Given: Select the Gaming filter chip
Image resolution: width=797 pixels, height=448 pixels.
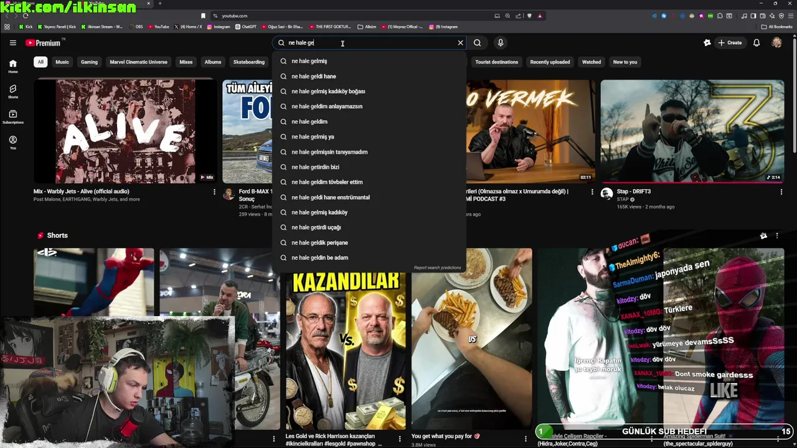Looking at the screenshot, I should point(89,62).
